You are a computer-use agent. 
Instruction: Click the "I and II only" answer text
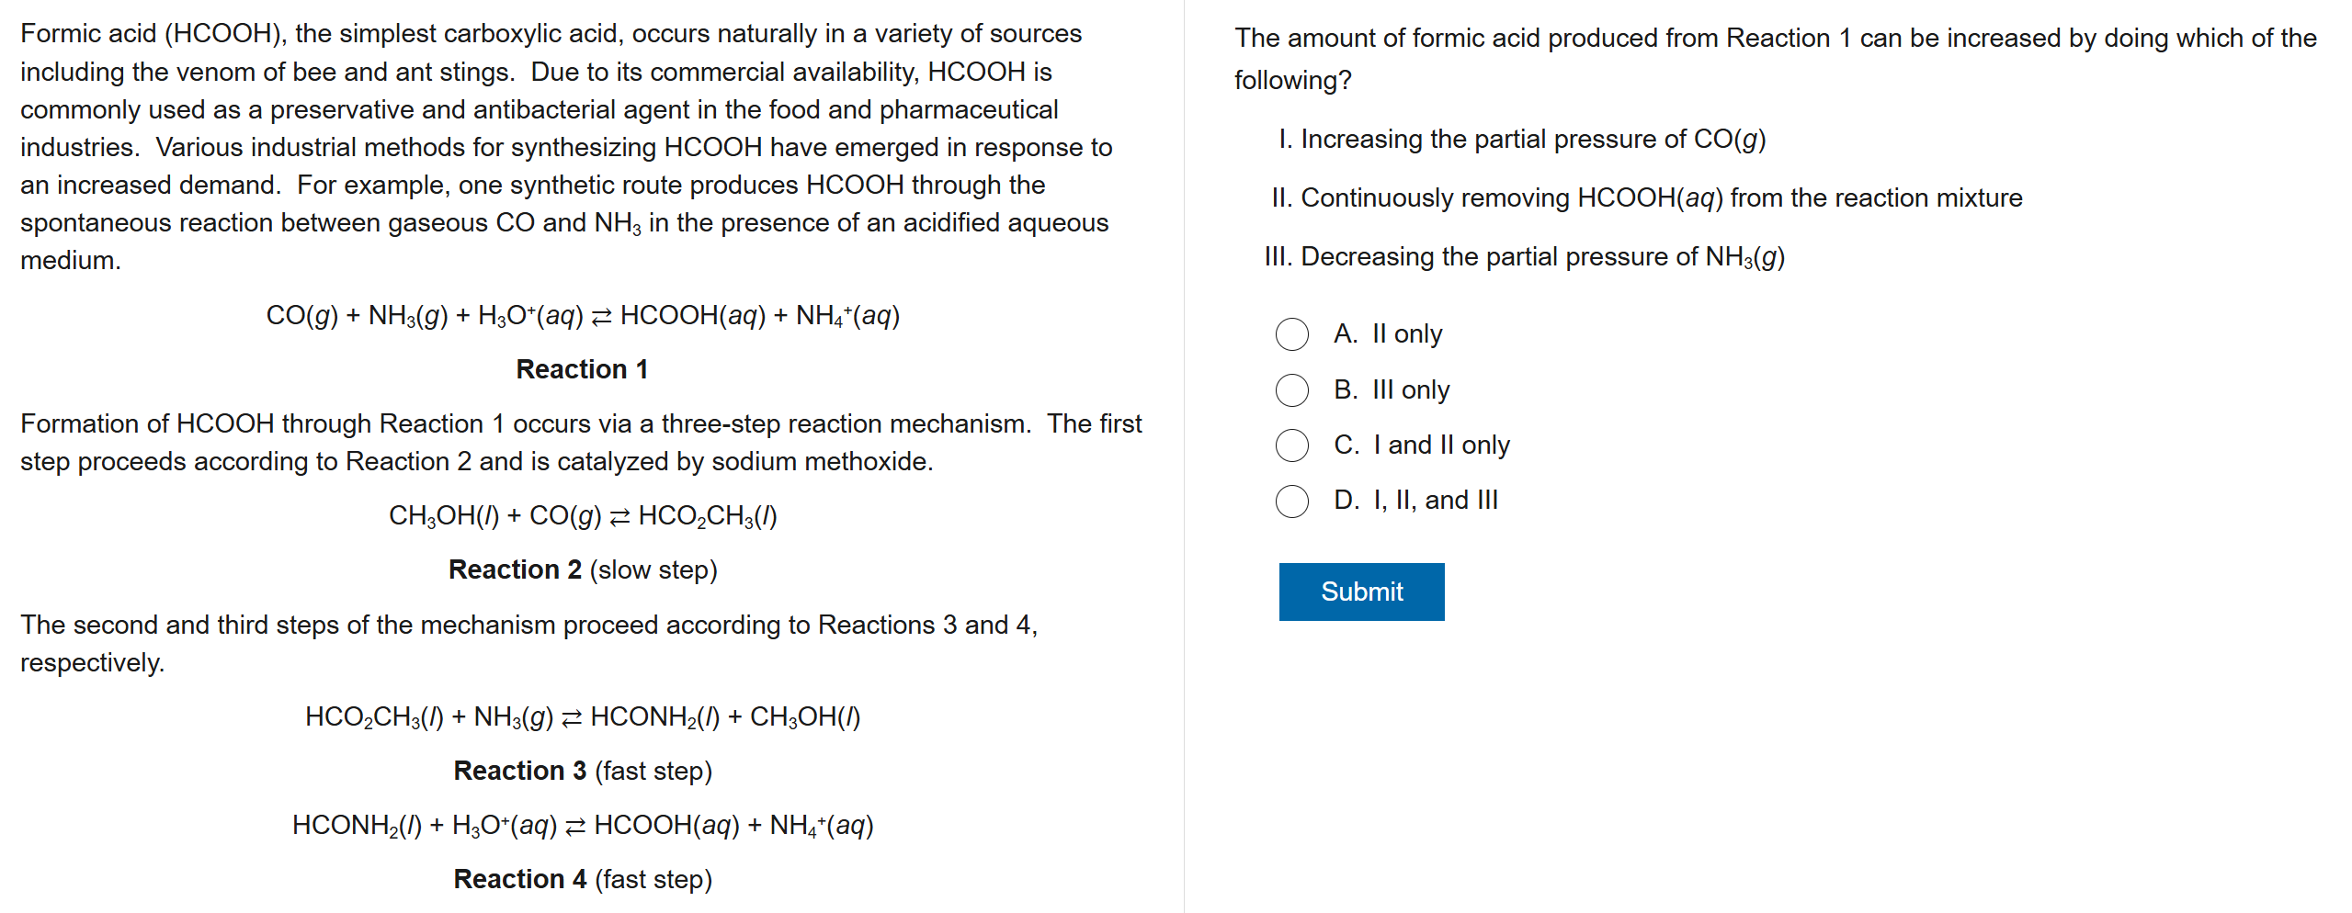point(1440,445)
